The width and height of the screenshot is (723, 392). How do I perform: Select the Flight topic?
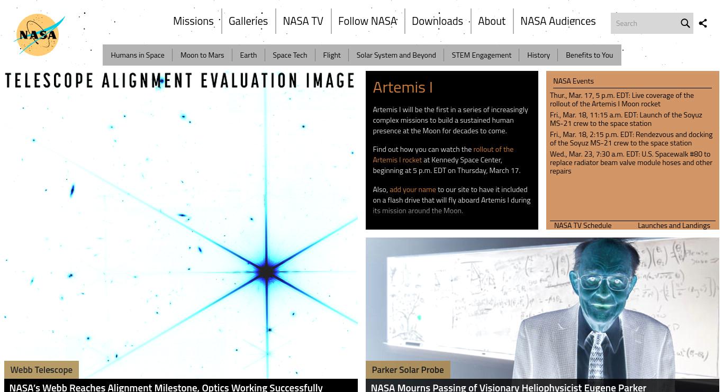click(x=332, y=55)
